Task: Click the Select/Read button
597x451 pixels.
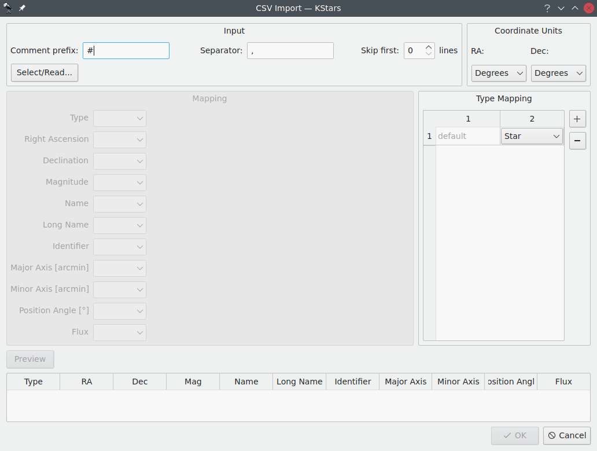Action: [x=44, y=72]
